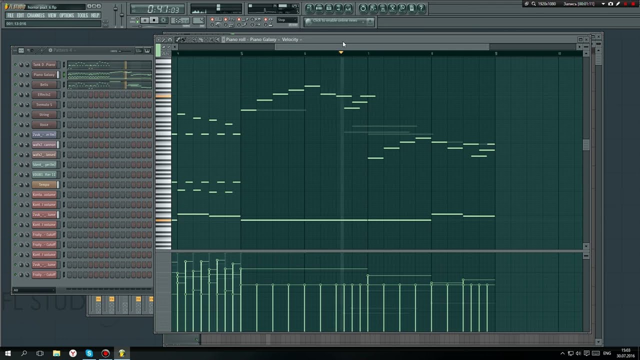Open the VIEW menu

(52, 15)
